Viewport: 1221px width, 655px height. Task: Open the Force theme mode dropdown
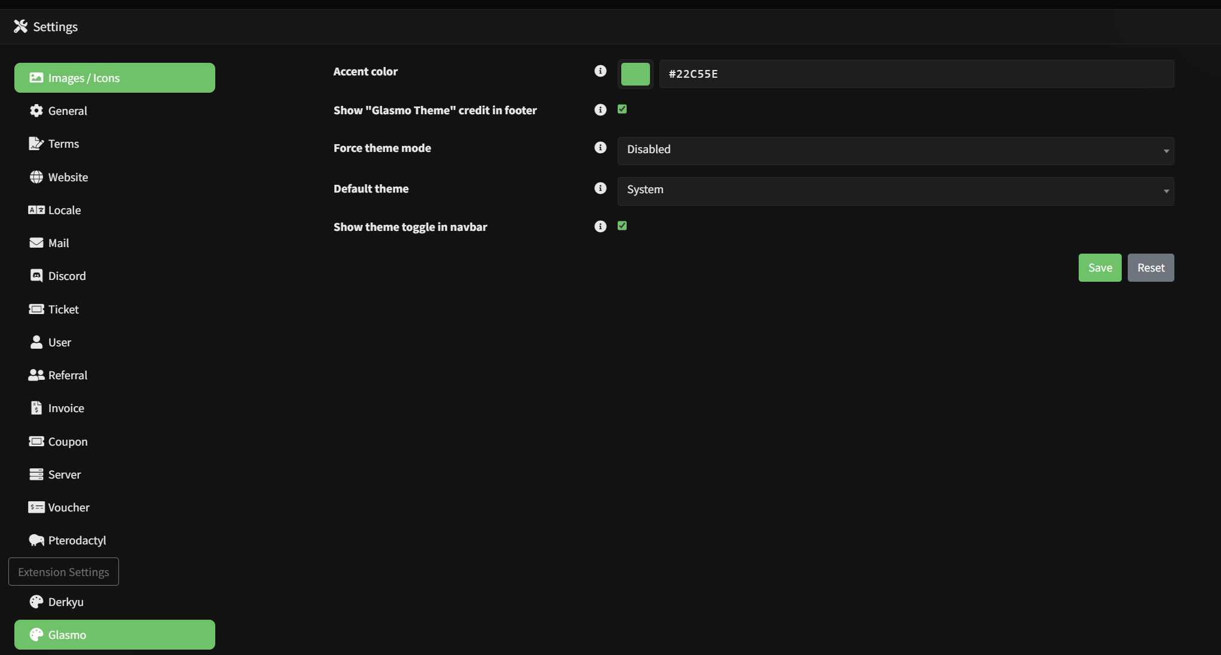896,151
